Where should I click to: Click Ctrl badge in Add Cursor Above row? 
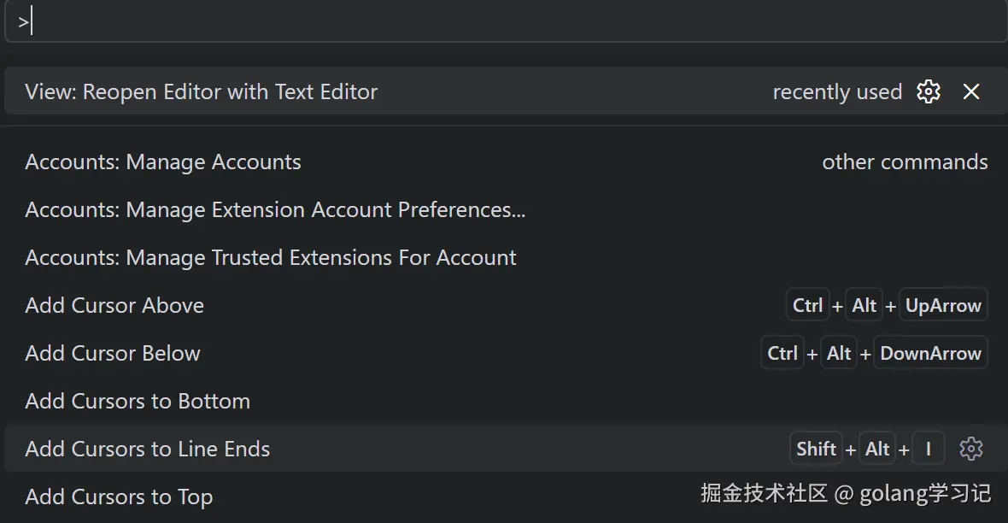[x=807, y=306]
